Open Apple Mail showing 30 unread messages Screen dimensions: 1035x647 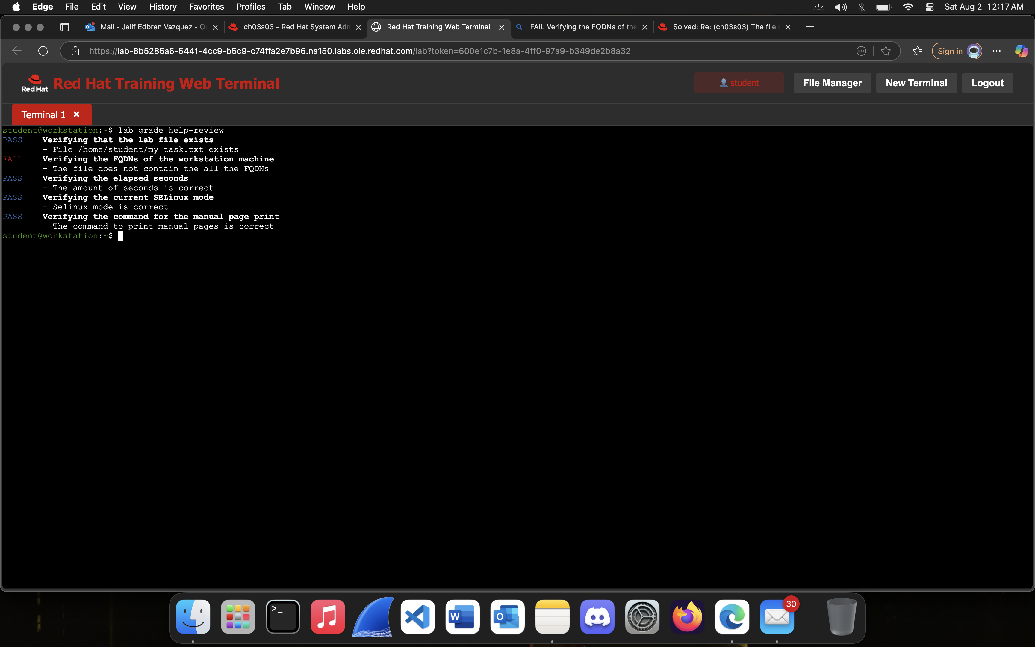point(777,616)
